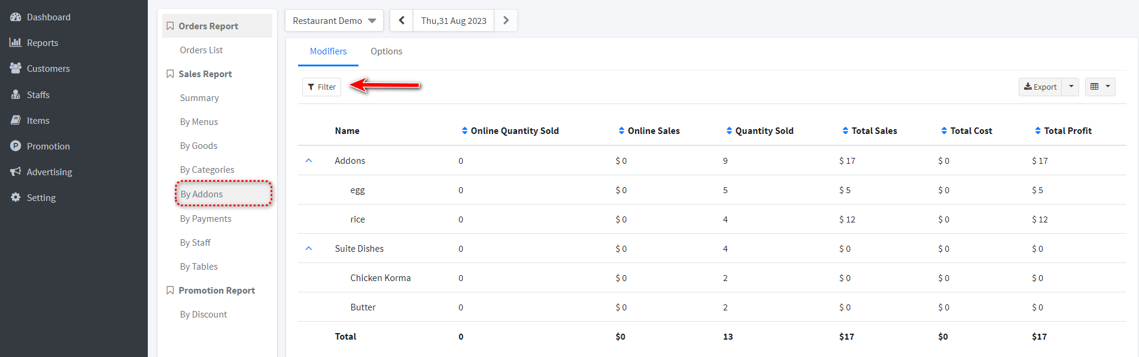Open the By Discount report
Image resolution: width=1139 pixels, height=357 pixels.
pyautogui.click(x=203, y=315)
